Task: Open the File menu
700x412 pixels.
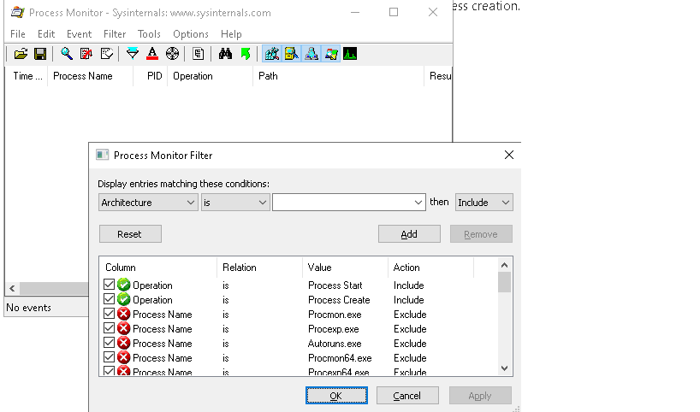Action: point(18,34)
